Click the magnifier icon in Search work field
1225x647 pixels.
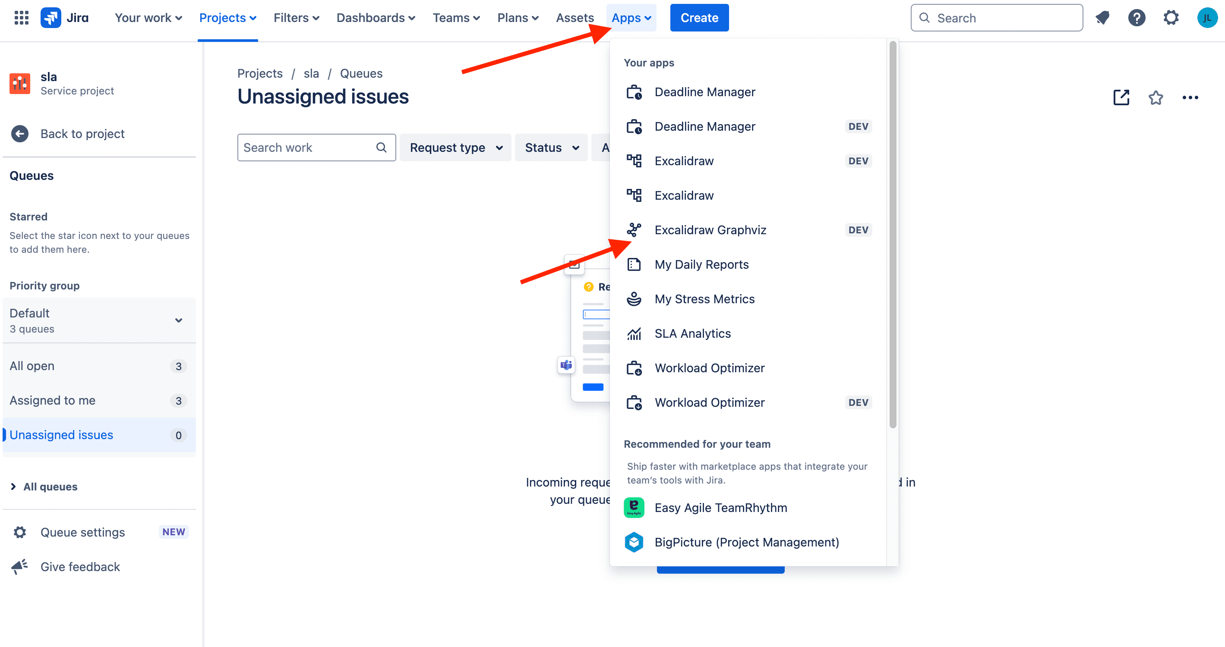[381, 147]
